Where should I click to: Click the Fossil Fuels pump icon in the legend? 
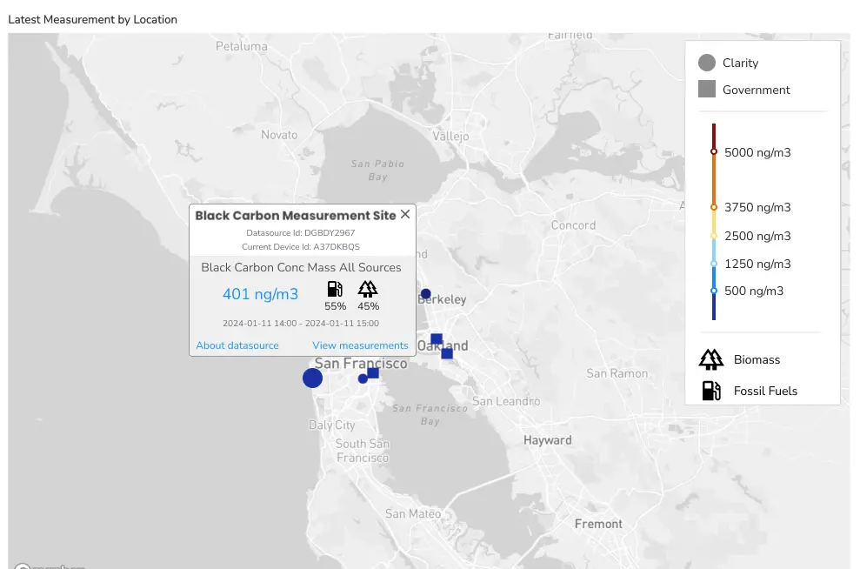tap(711, 391)
